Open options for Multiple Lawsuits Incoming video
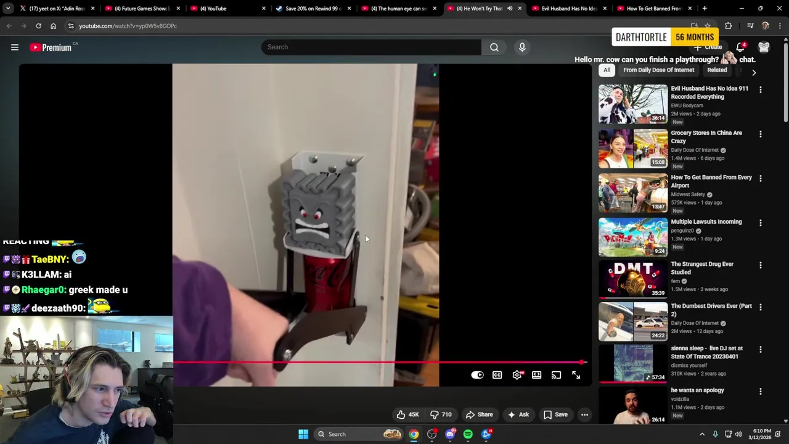 tap(761, 223)
